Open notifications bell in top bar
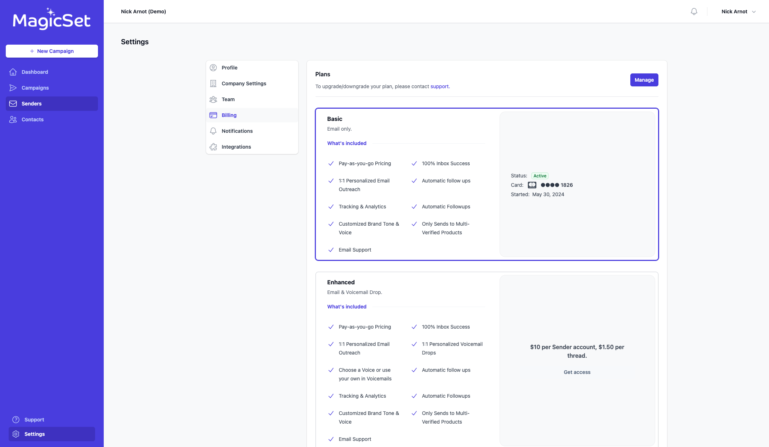This screenshot has height=447, width=769. click(x=694, y=12)
